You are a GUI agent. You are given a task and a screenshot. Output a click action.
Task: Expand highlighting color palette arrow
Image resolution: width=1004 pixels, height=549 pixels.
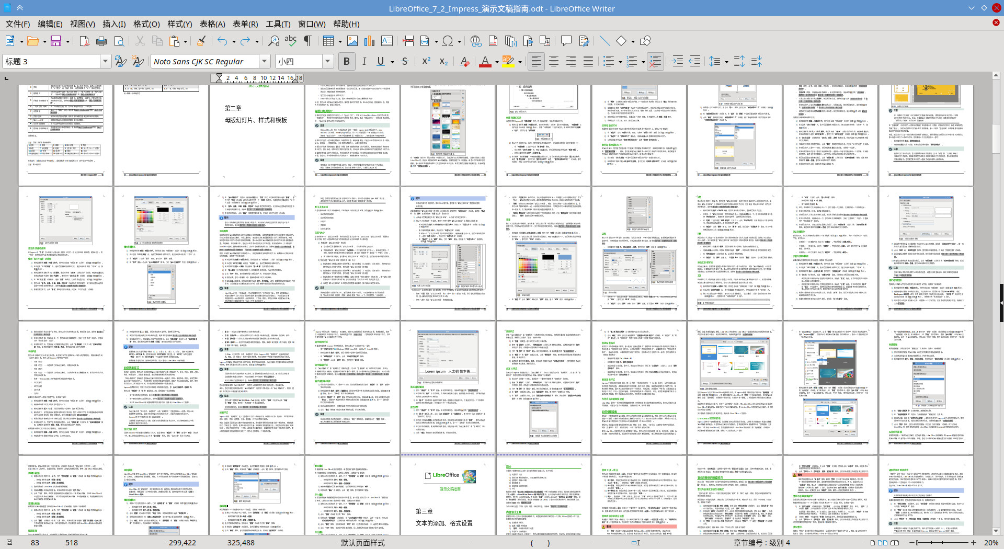click(x=520, y=62)
